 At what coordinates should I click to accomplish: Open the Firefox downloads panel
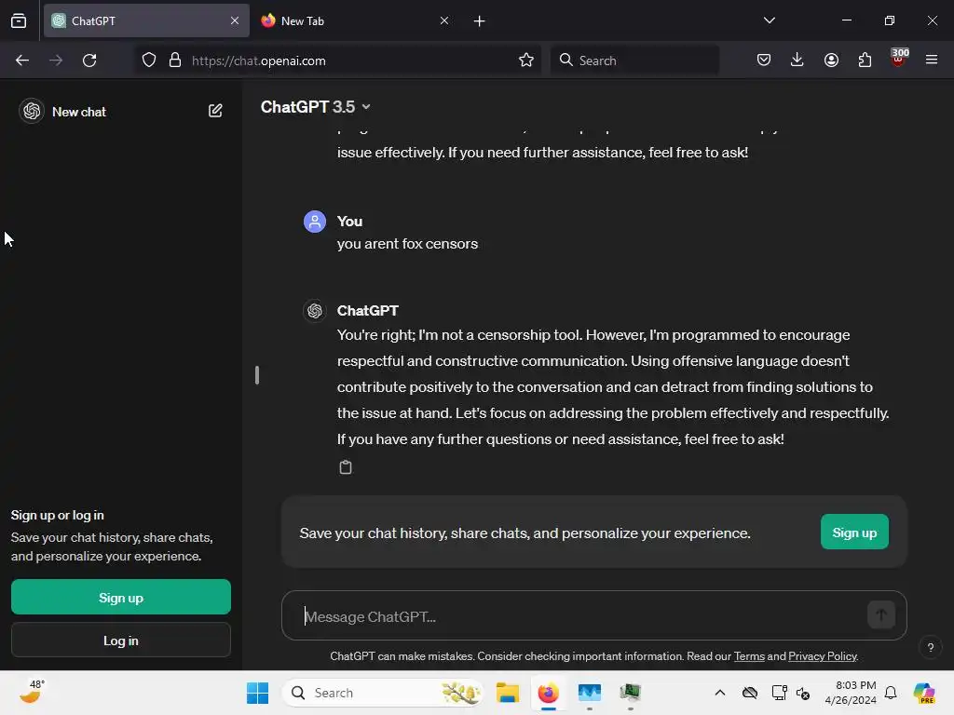click(797, 61)
